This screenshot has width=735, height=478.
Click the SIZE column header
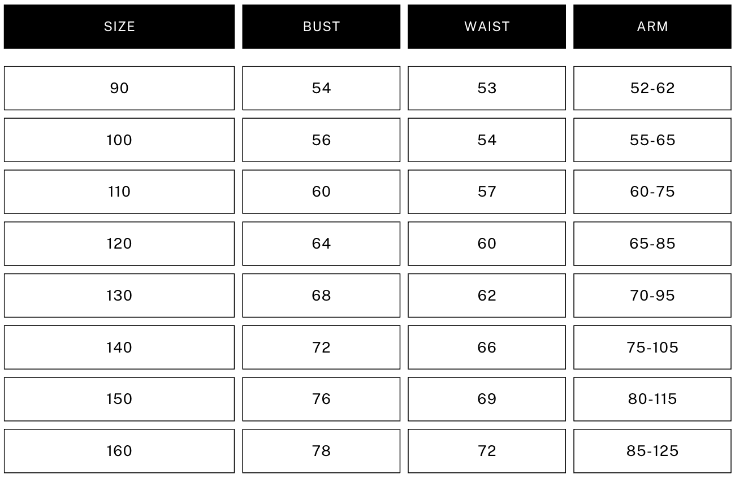click(119, 27)
